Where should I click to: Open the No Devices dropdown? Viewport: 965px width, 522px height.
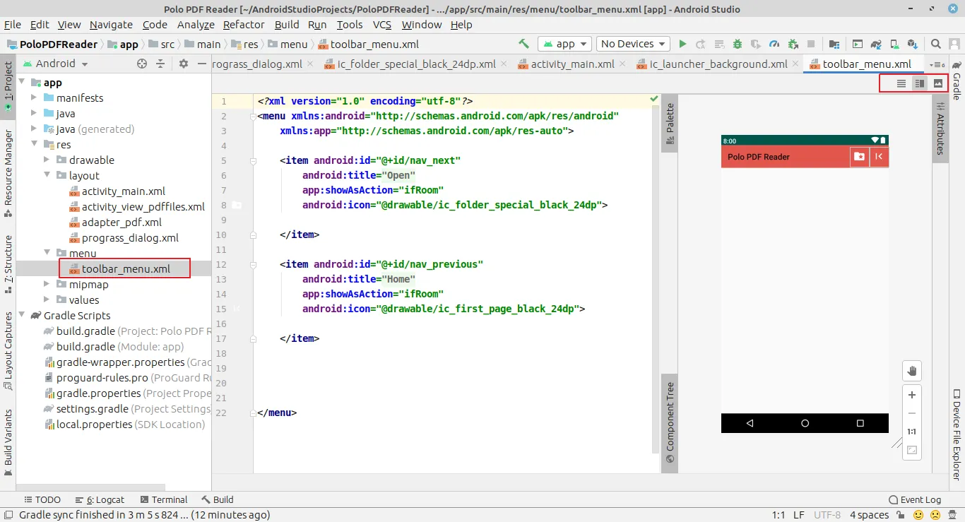point(633,44)
